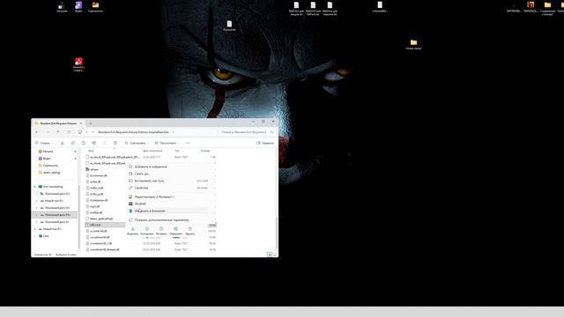Viewport: 564px width, 317px height.
Task: Expand the Сеть tree node
Action: [x=35, y=236]
